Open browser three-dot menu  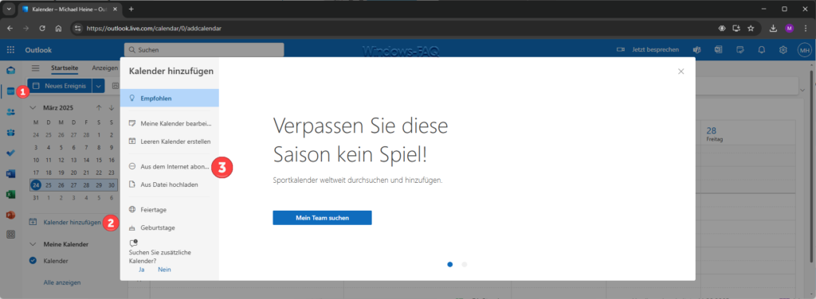coord(806,29)
